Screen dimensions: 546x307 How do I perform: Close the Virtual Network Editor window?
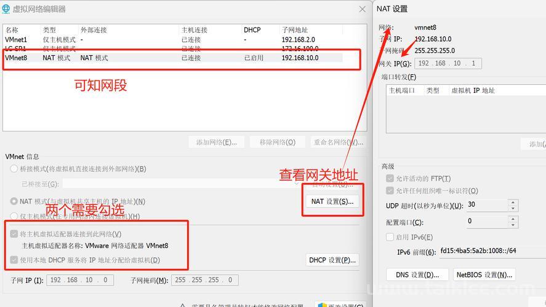click(362, 9)
